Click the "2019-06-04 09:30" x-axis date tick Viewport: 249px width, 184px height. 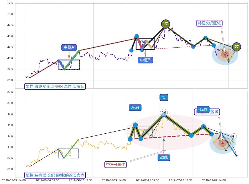click(x=47, y=180)
